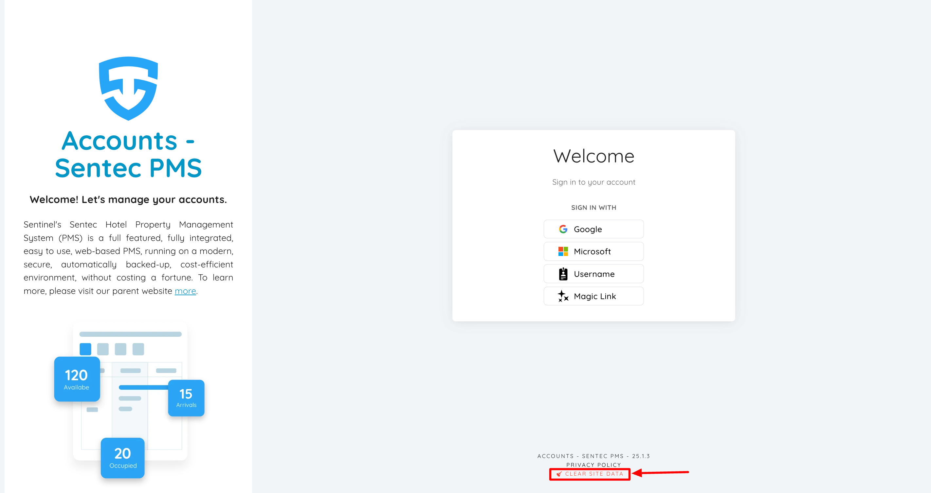Click the broom icon next to Clear Site Data
The image size is (931, 493).
click(x=559, y=474)
